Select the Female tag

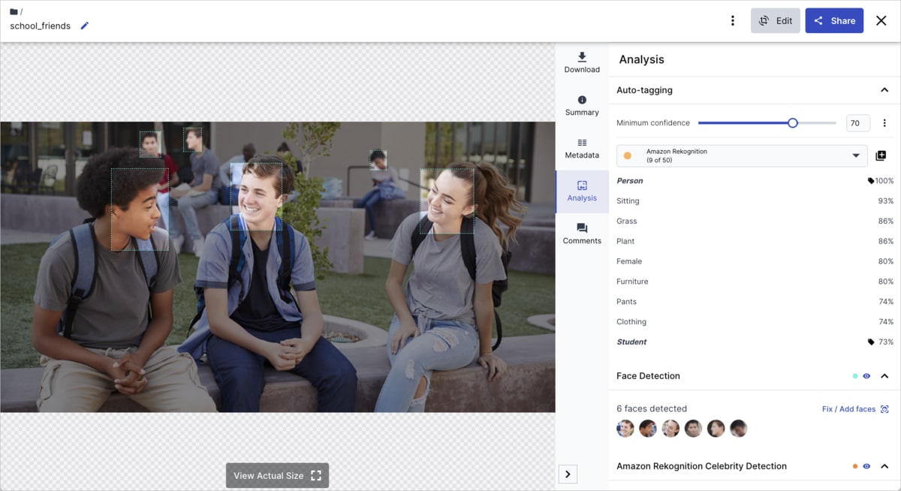tap(755, 261)
